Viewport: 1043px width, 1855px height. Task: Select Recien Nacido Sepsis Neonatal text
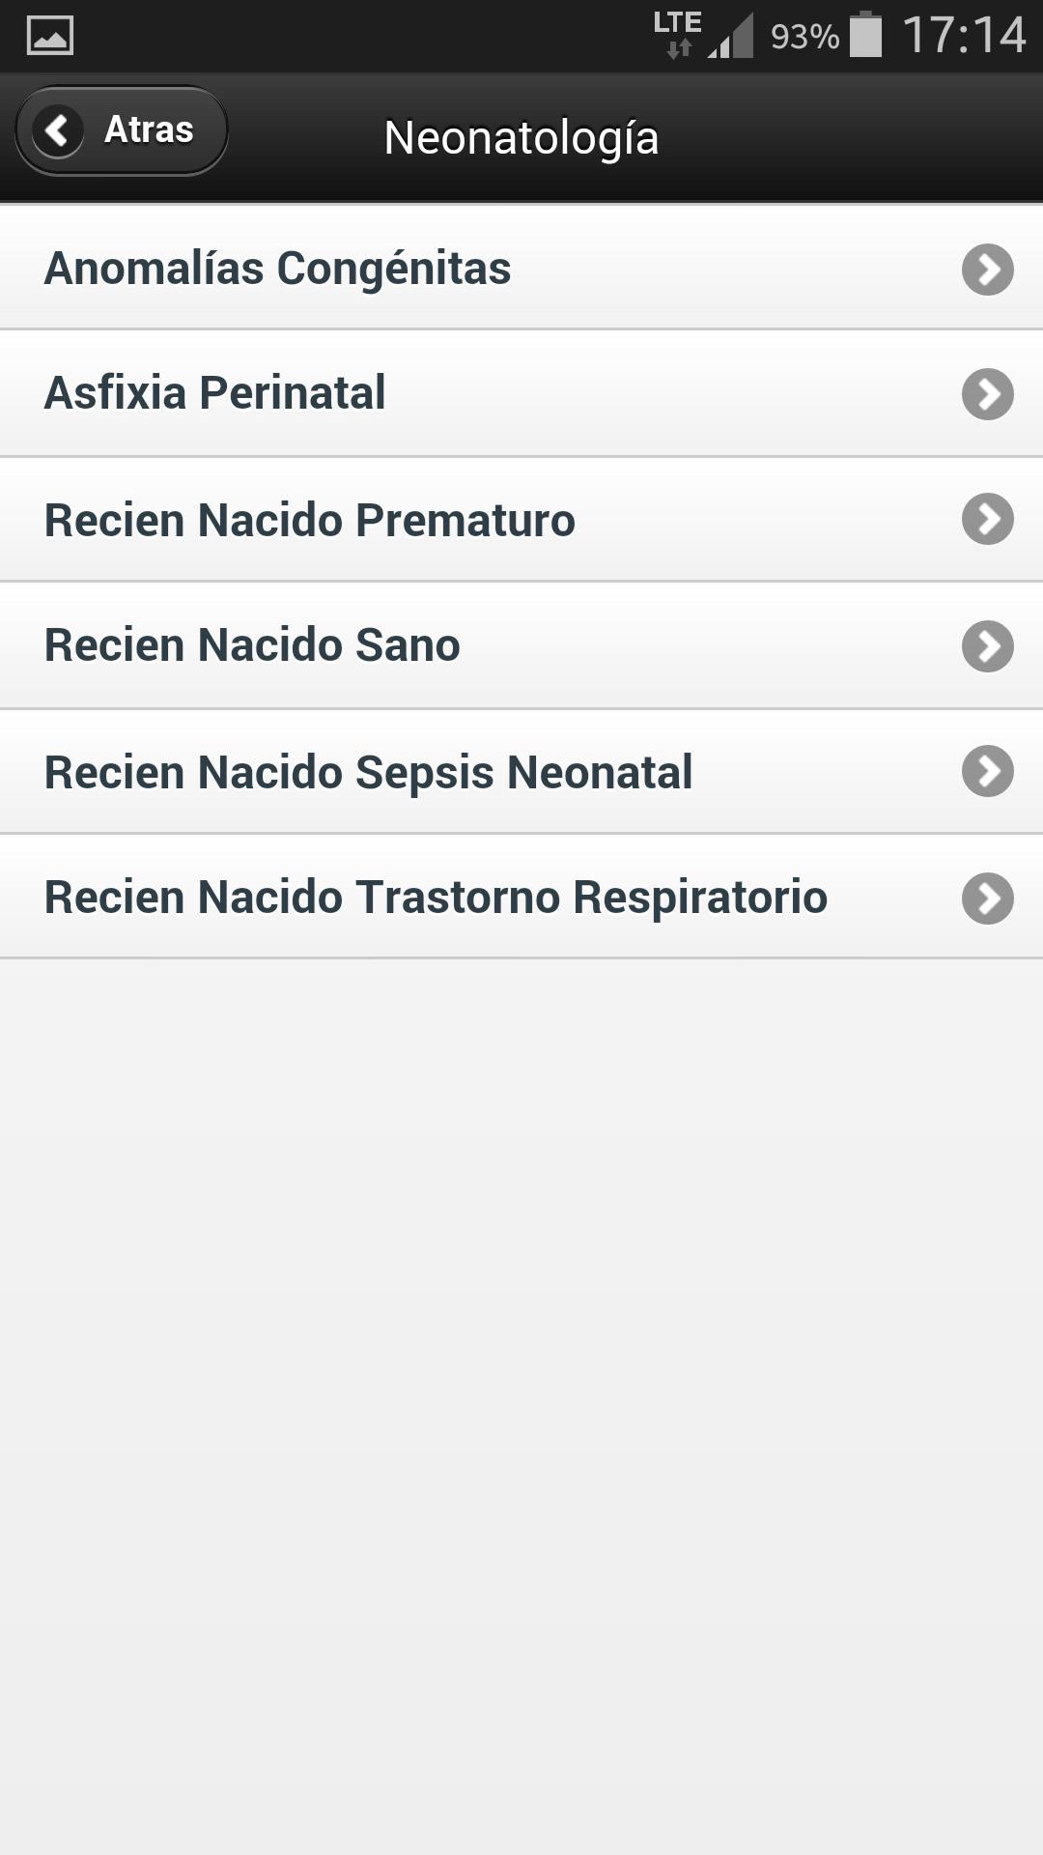tap(368, 772)
